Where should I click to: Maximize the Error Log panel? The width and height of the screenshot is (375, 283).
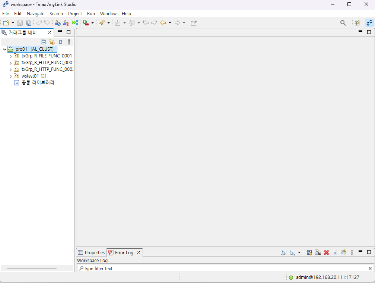coord(369,252)
